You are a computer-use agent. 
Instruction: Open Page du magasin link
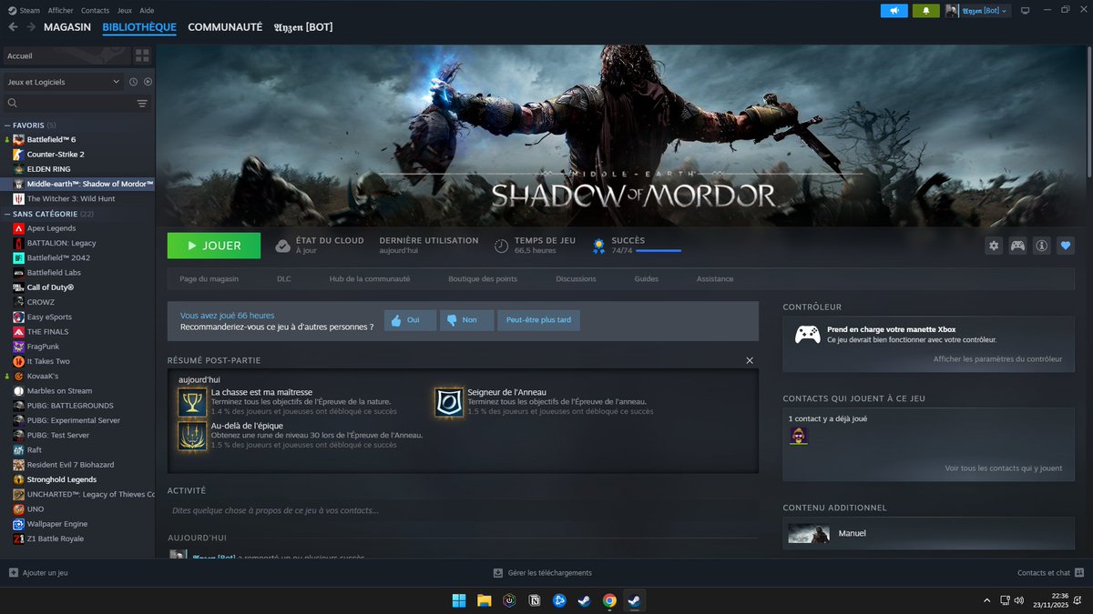pyautogui.click(x=209, y=278)
